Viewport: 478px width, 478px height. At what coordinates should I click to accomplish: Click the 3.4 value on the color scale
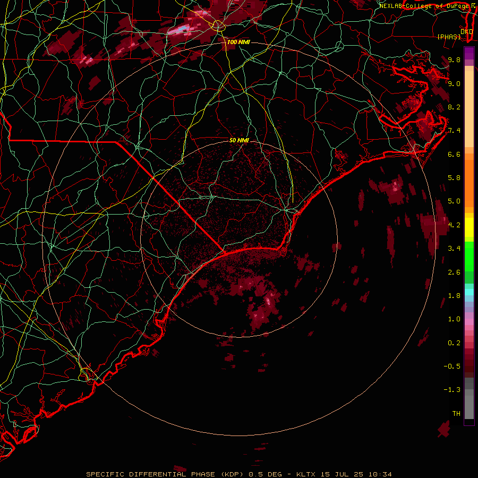(x=454, y=249)
